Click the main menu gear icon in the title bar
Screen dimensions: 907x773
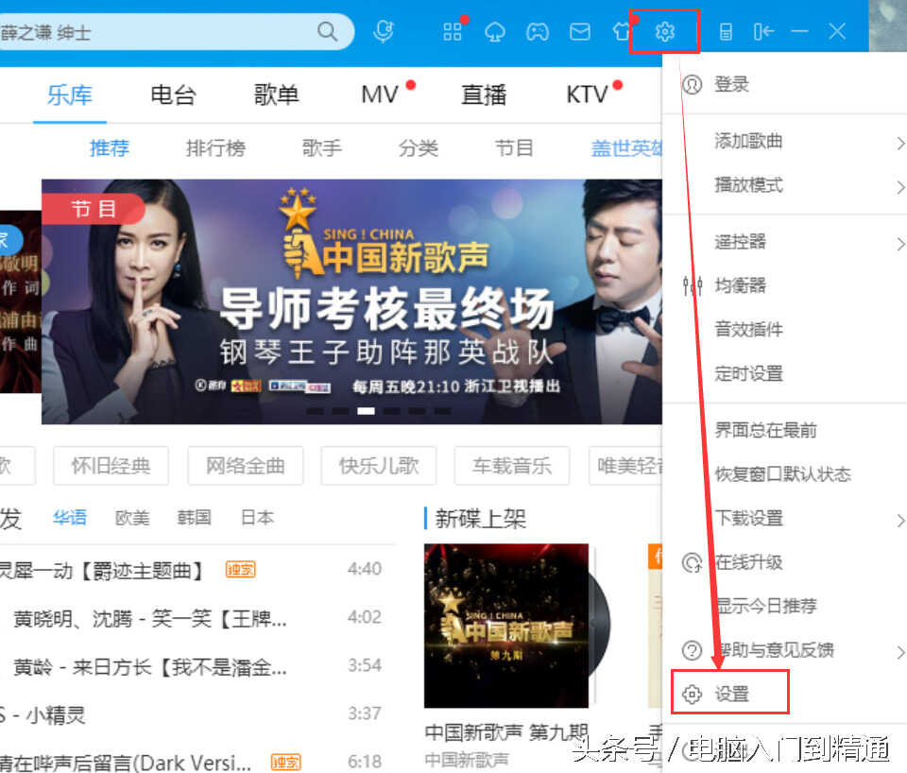pyautogui.click(x=664, y=31)
